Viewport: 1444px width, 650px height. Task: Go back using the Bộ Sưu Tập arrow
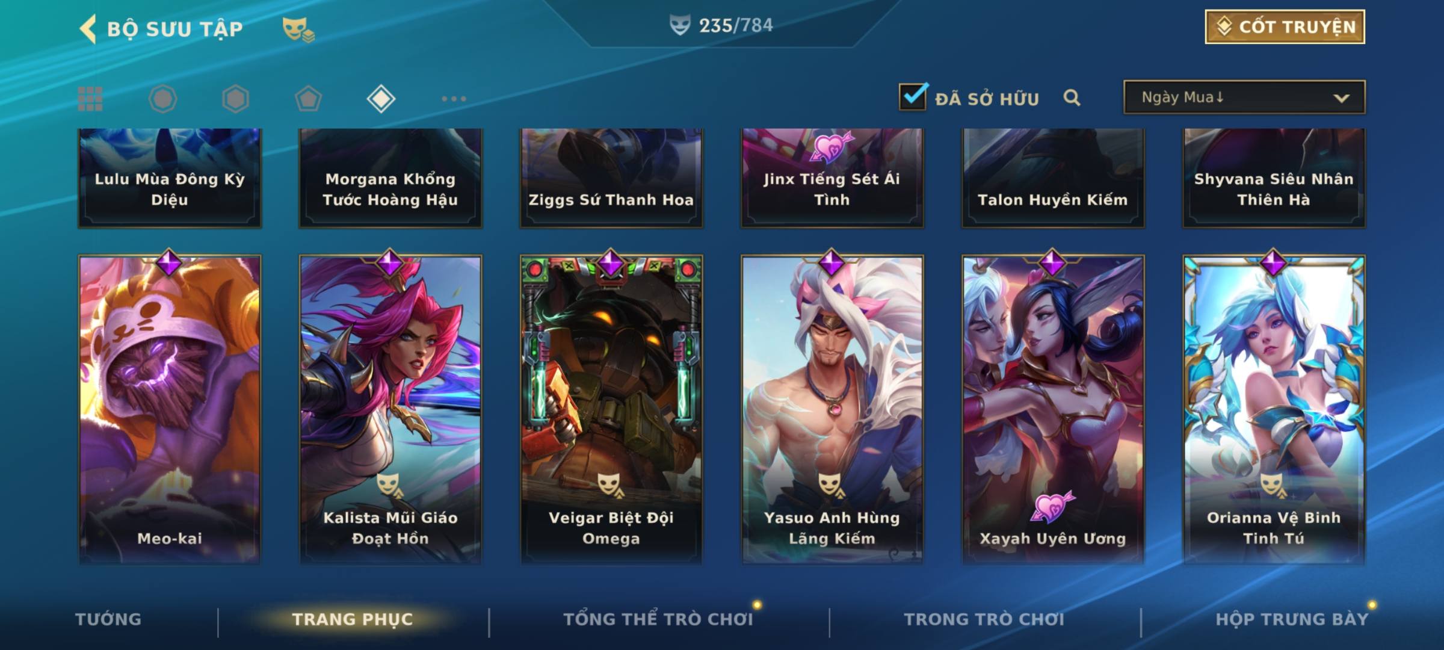88,29
